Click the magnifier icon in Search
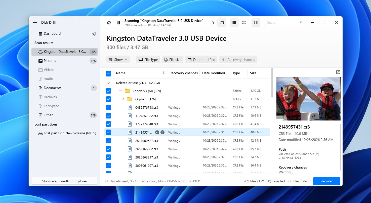The height and width of the screenshot is (203, 371). pos(301,23)
